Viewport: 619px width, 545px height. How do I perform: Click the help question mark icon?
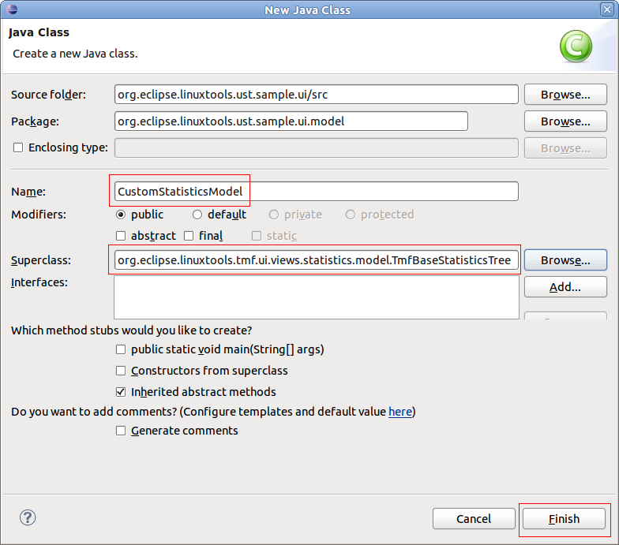(x=28, y=517)
